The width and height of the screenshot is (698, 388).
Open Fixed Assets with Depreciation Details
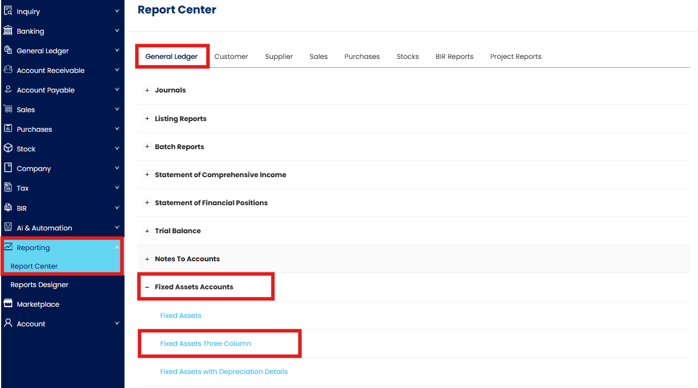[224, 371]
